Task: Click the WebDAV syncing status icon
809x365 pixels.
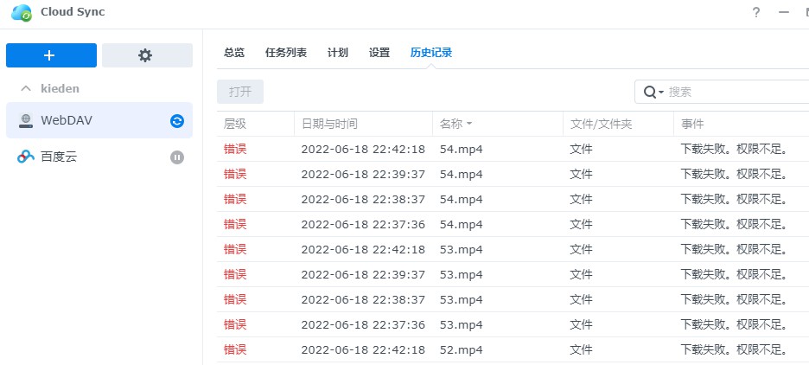Action: click(x=177, y=121)
